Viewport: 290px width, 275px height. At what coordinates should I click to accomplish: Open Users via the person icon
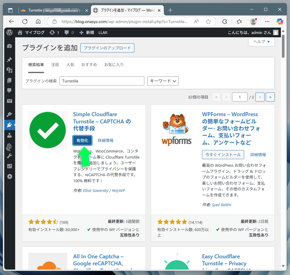tap(9, 135)
